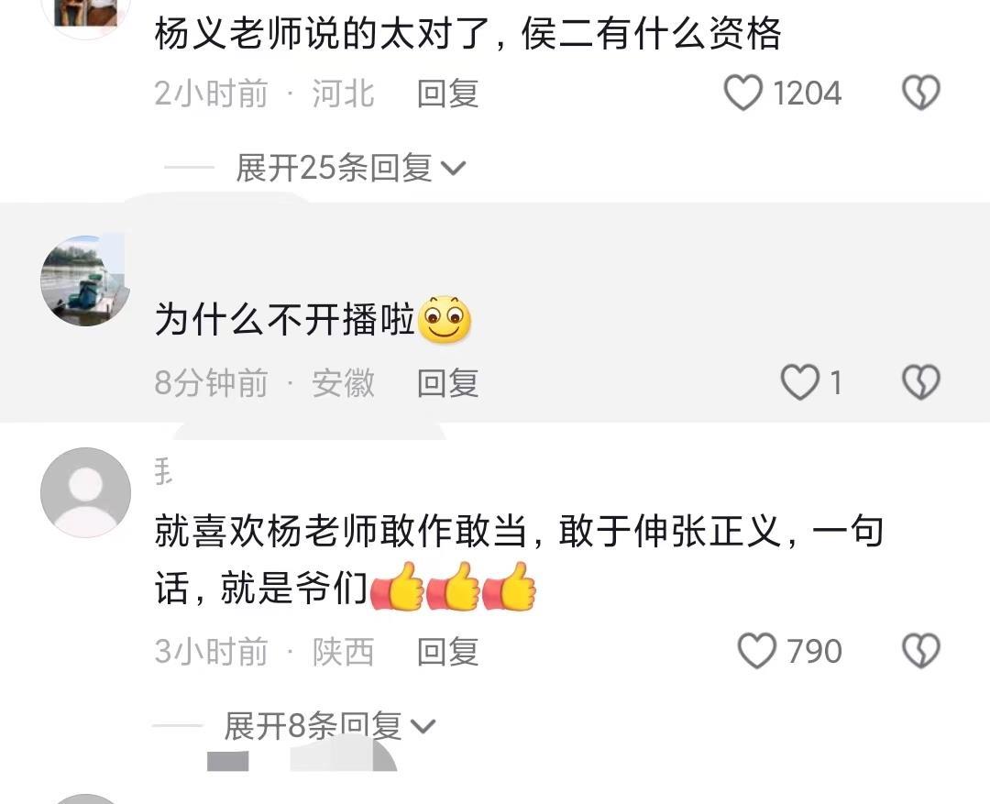
Task: Tap chevron next to 展开25条回复
Action: coord(454,169)
